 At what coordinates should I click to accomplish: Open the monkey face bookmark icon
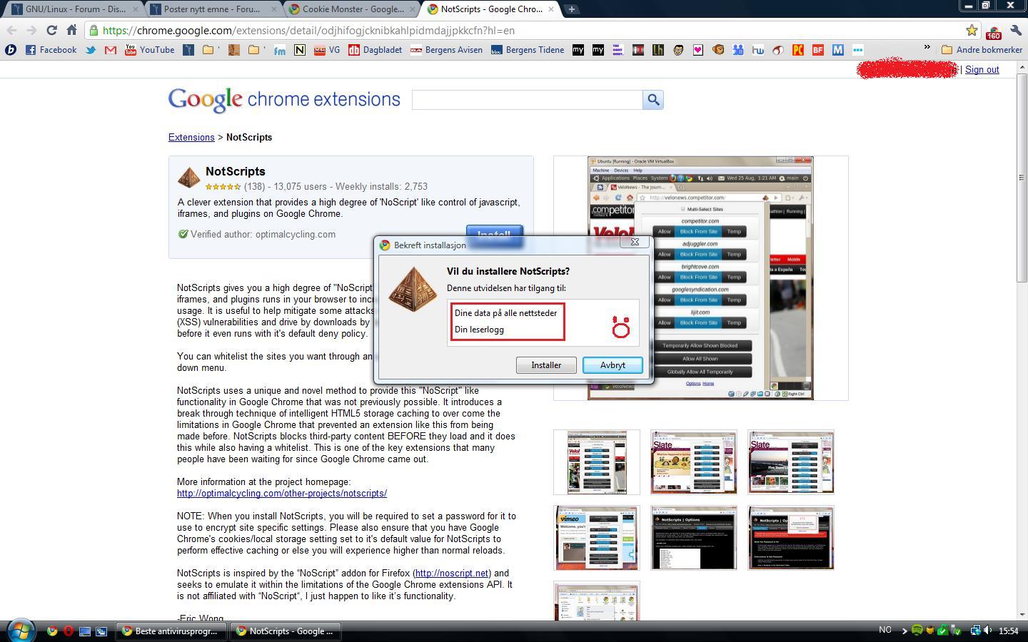pos(718,50)
